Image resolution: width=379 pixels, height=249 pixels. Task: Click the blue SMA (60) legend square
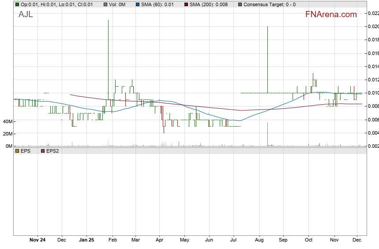tap(137, 4)
